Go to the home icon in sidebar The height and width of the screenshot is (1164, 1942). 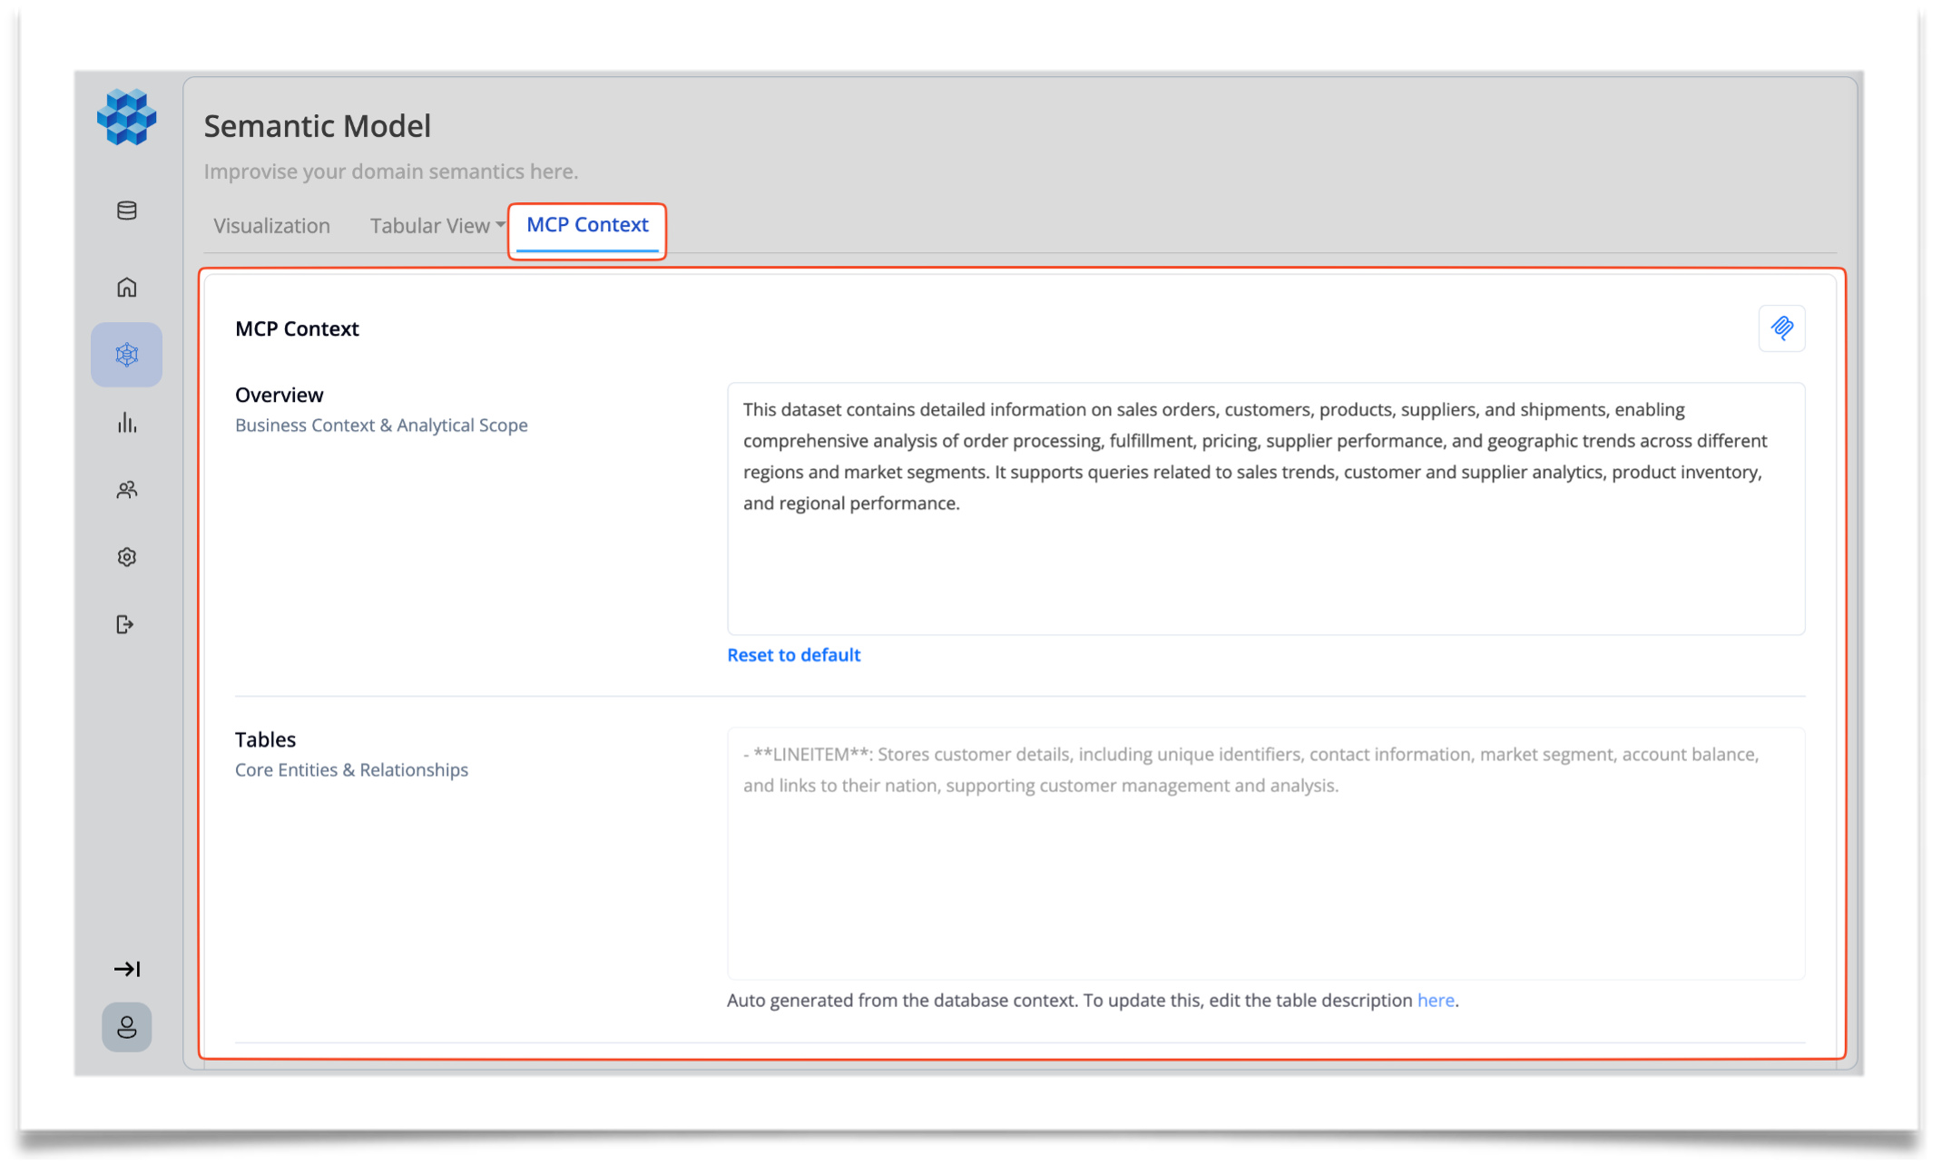(127, 288)
